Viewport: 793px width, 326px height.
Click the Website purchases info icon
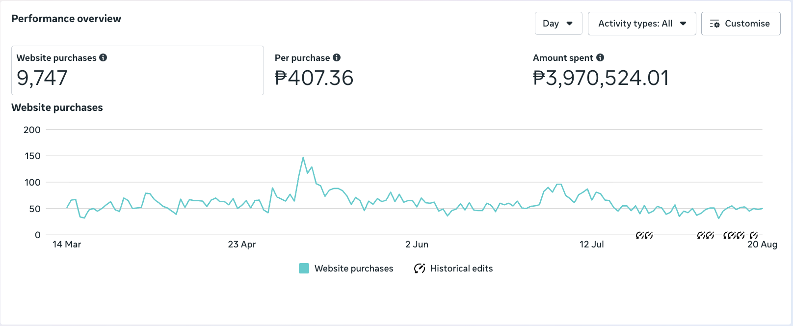(x=103, y=57)
